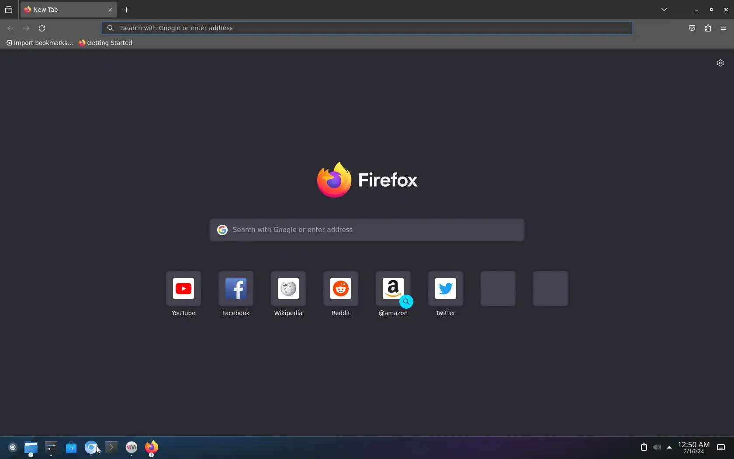The width and height of the screenshot is (734, 459).
Task: Open the volume tray icon
Action: tap(657, 447)
